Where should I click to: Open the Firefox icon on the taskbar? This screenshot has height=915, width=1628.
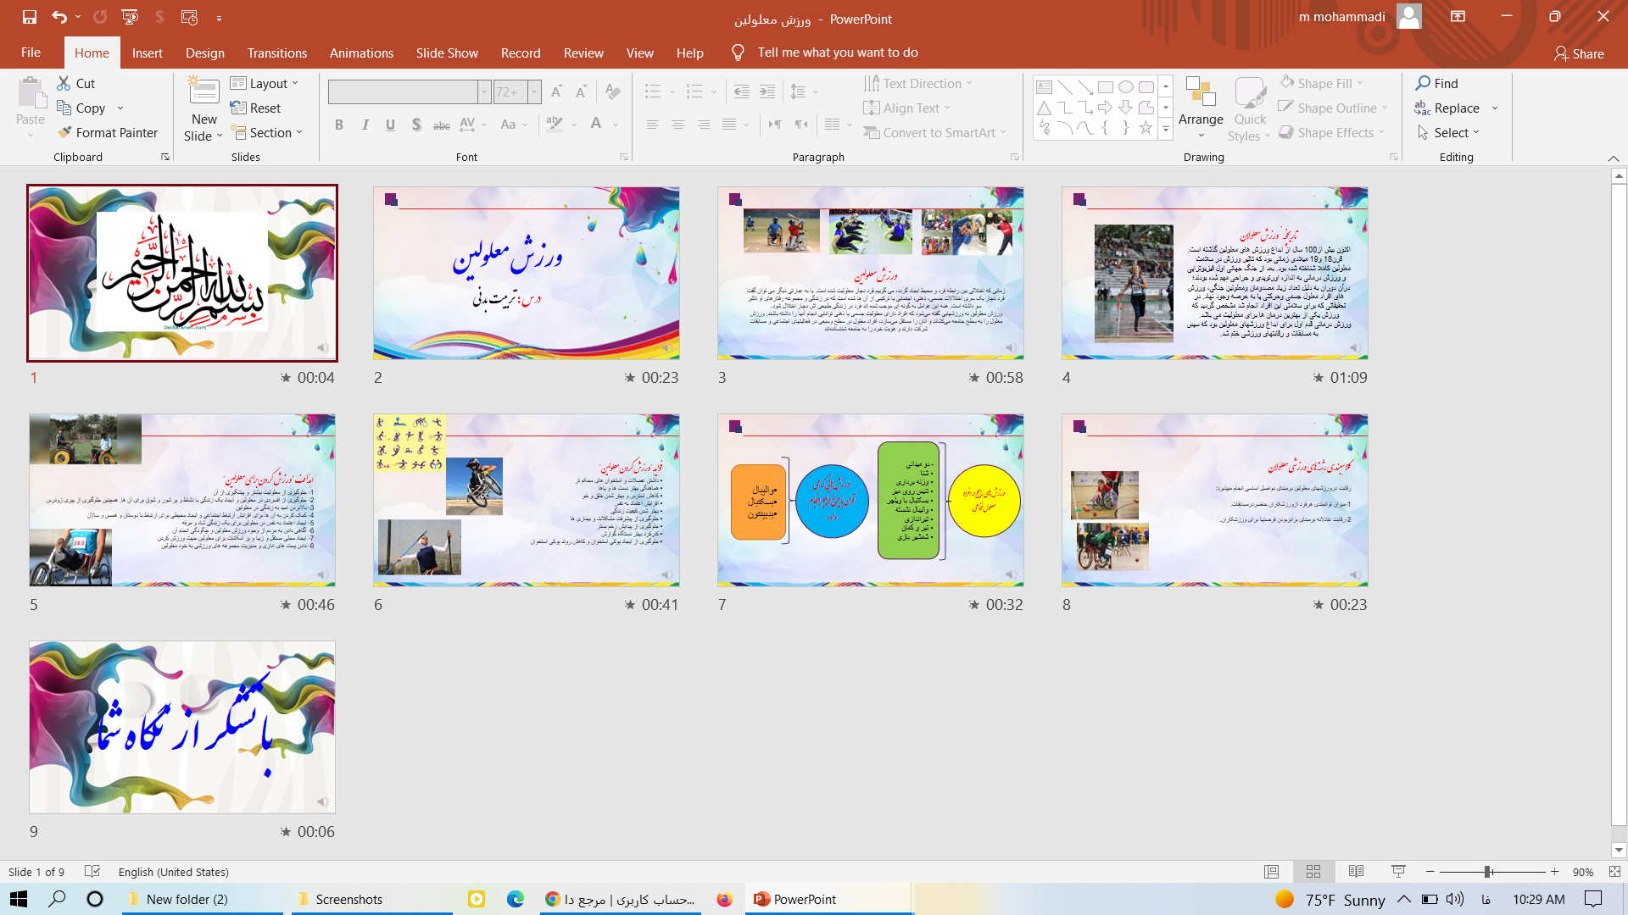click(x=724, y=899)
